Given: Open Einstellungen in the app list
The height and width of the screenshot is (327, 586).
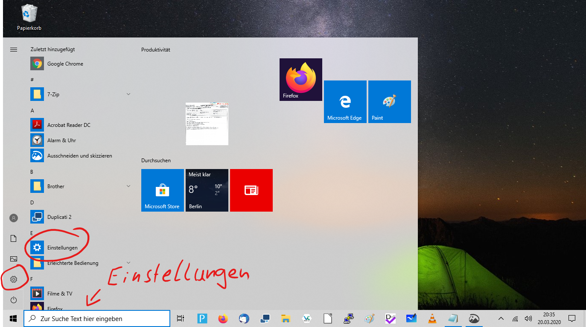Looking at the screenshot, I should (62, 248).
